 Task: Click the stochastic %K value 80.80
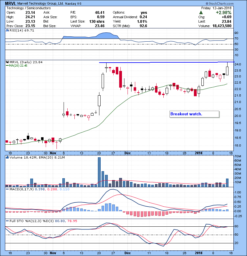(60, 221)
